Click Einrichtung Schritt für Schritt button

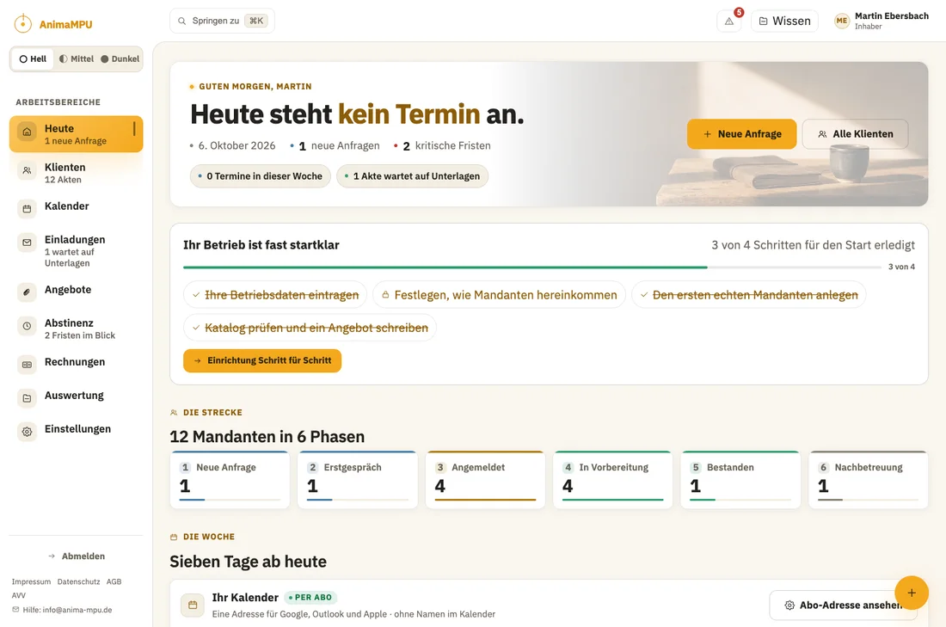262,360
